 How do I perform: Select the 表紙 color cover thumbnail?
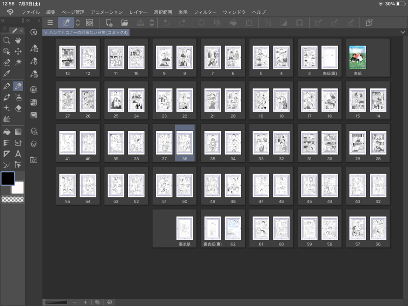pos(358,58)
